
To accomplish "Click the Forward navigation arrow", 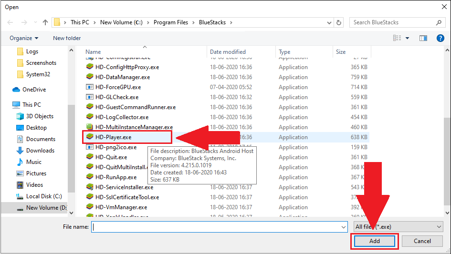I will [x=24, y=22].
